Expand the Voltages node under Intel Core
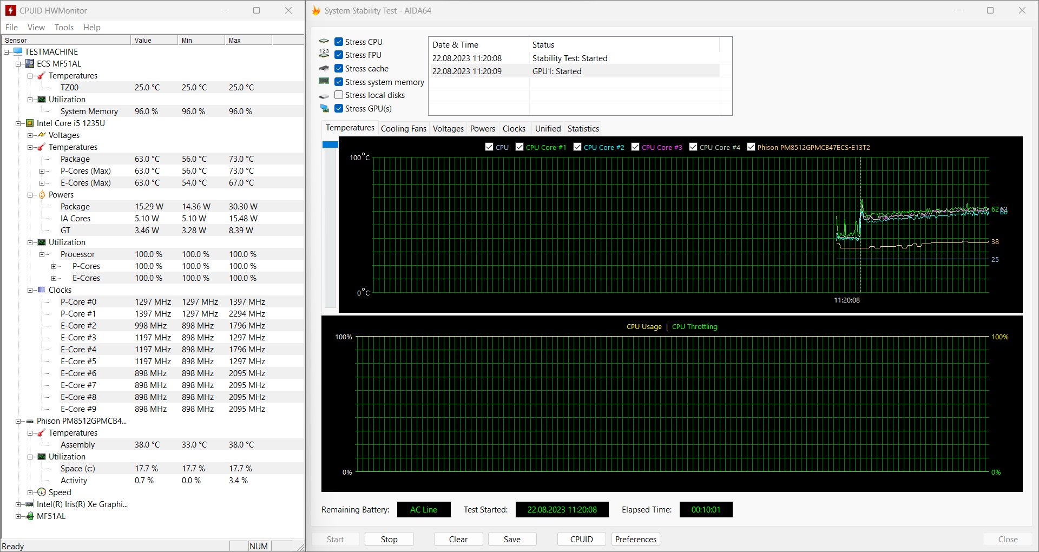 (x=30, y=135)
